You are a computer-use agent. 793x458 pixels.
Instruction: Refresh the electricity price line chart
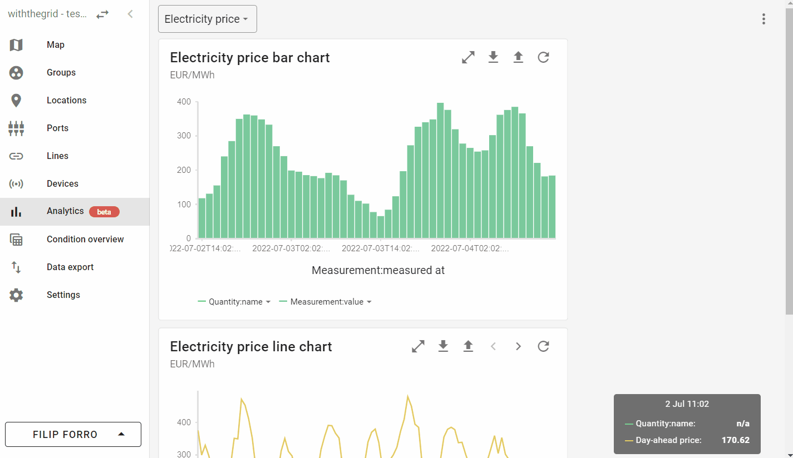pyautogui.click(x=544, y=346)
